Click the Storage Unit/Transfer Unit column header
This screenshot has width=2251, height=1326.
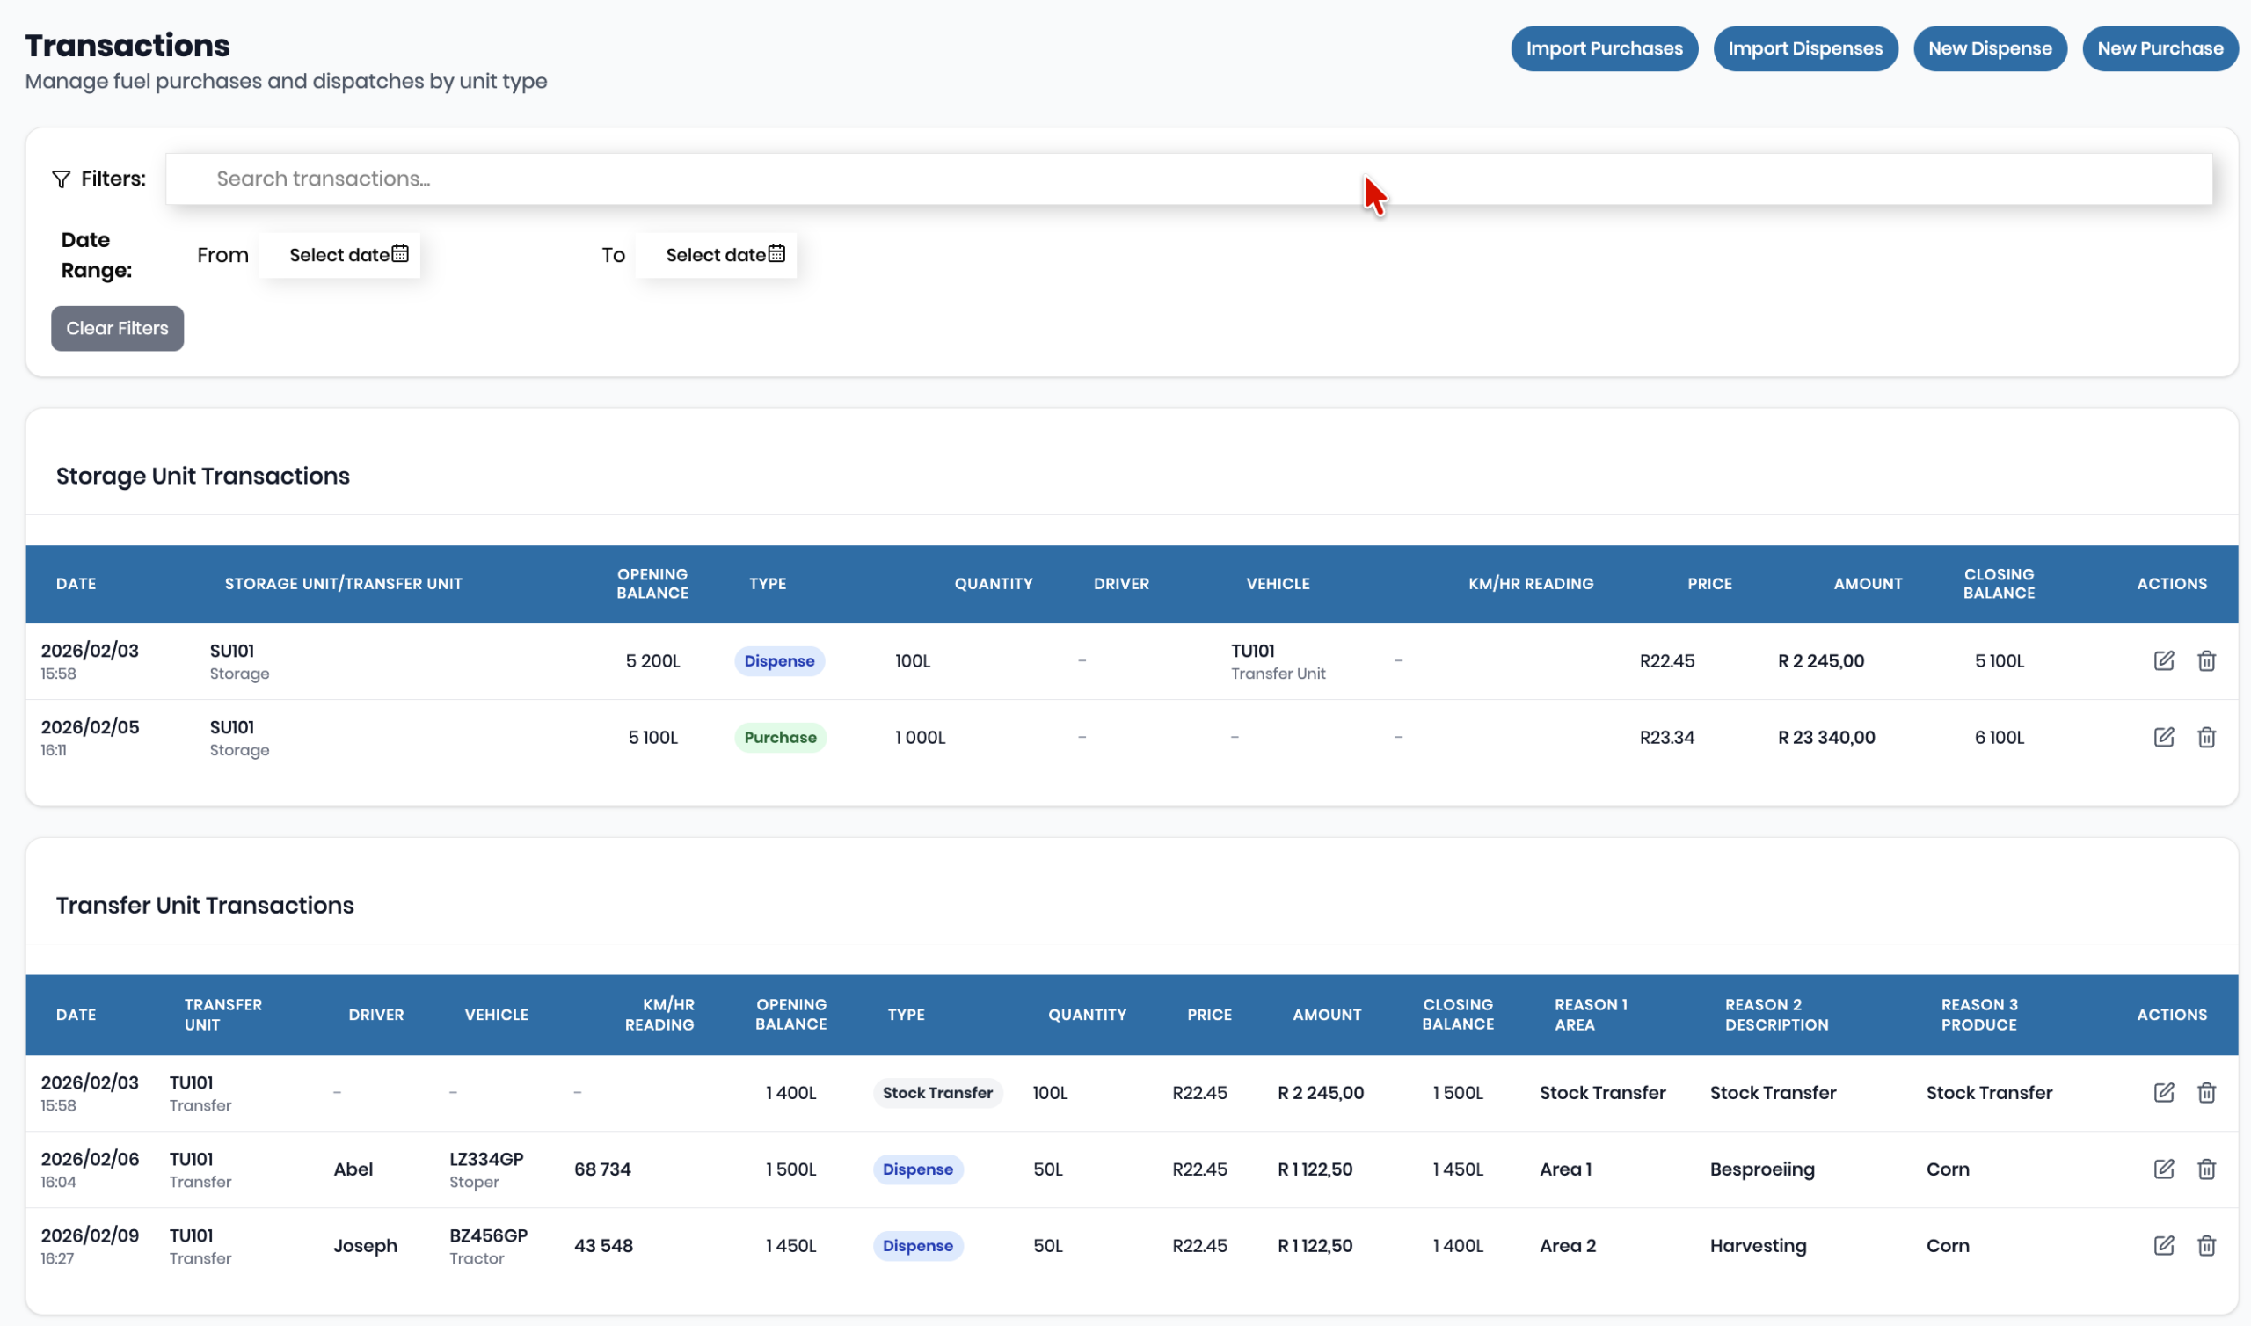(x=343, y=584)
